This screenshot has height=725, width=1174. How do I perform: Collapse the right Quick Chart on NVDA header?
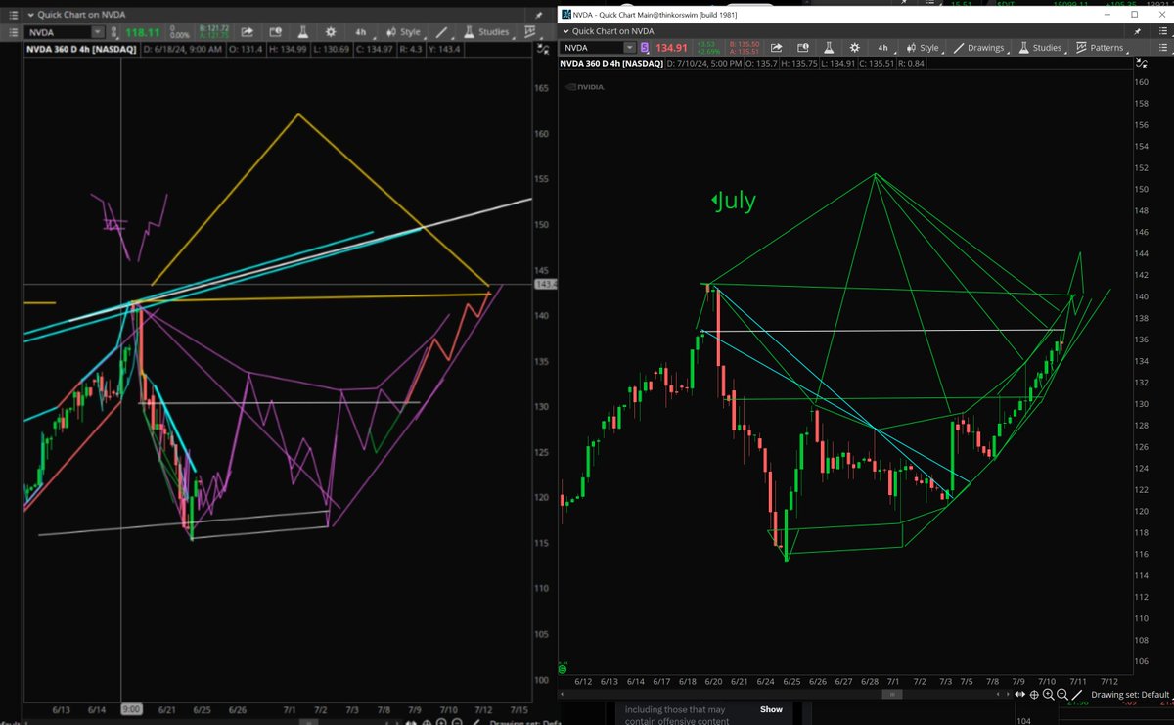tap(565, 31)
